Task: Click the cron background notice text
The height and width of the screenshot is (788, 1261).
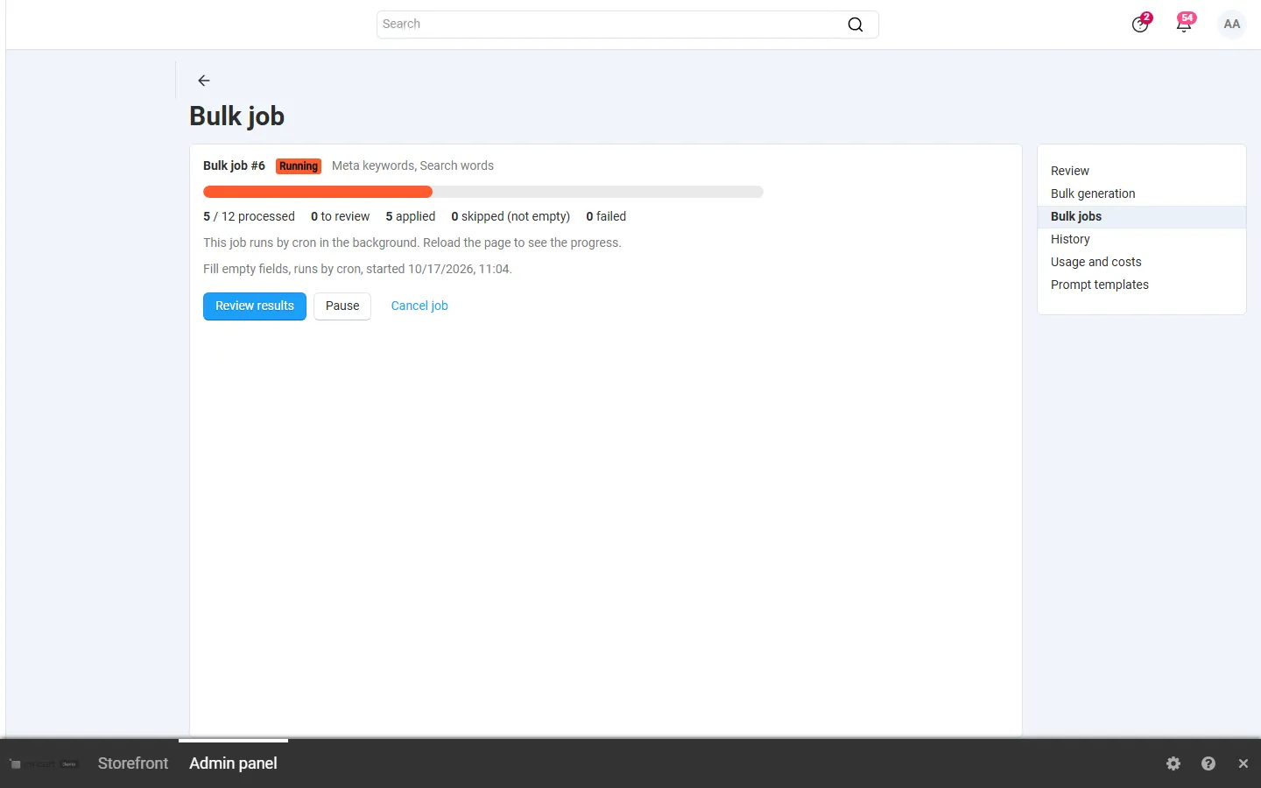Action: [412, 243]
